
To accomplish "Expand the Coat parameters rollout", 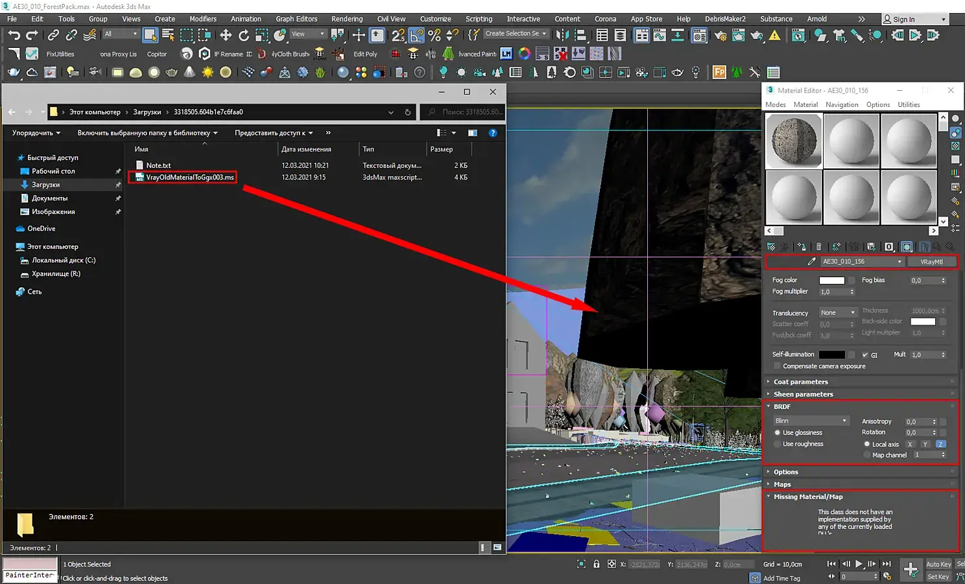I will [x=800, y=382].
